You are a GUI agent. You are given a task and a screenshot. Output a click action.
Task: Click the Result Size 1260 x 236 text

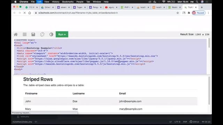[x=195, y=34]
